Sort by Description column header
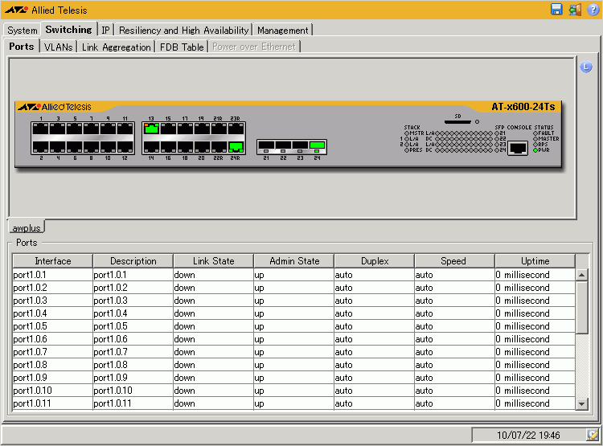Viewport: 603px width, 446px height. point(133,260)
